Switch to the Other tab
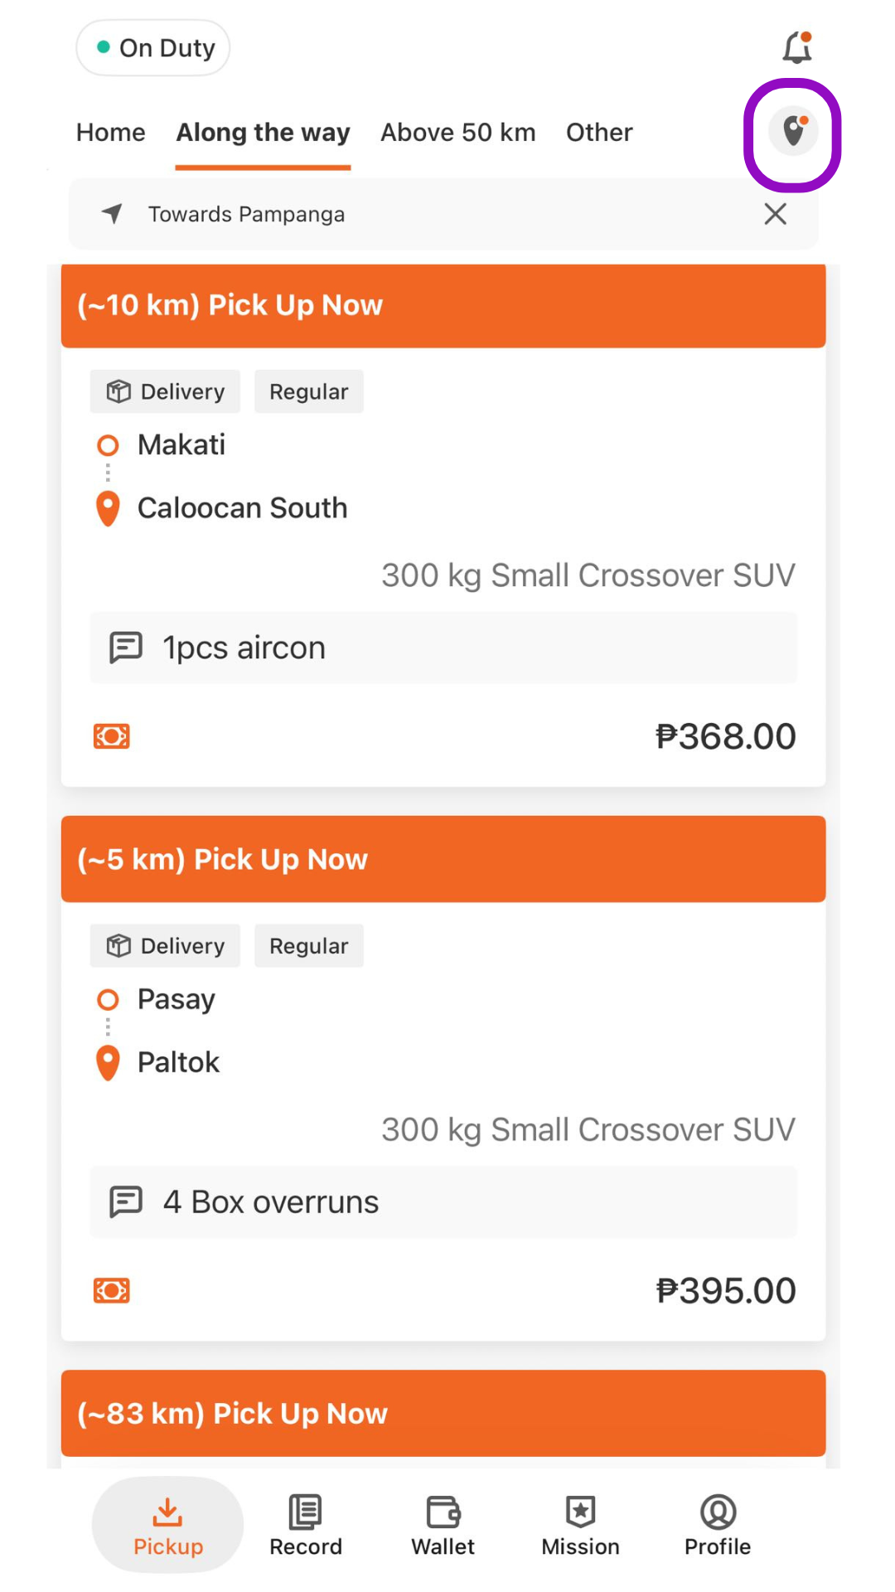Viewport: 895px width, 1592px height. coord(599,133)
